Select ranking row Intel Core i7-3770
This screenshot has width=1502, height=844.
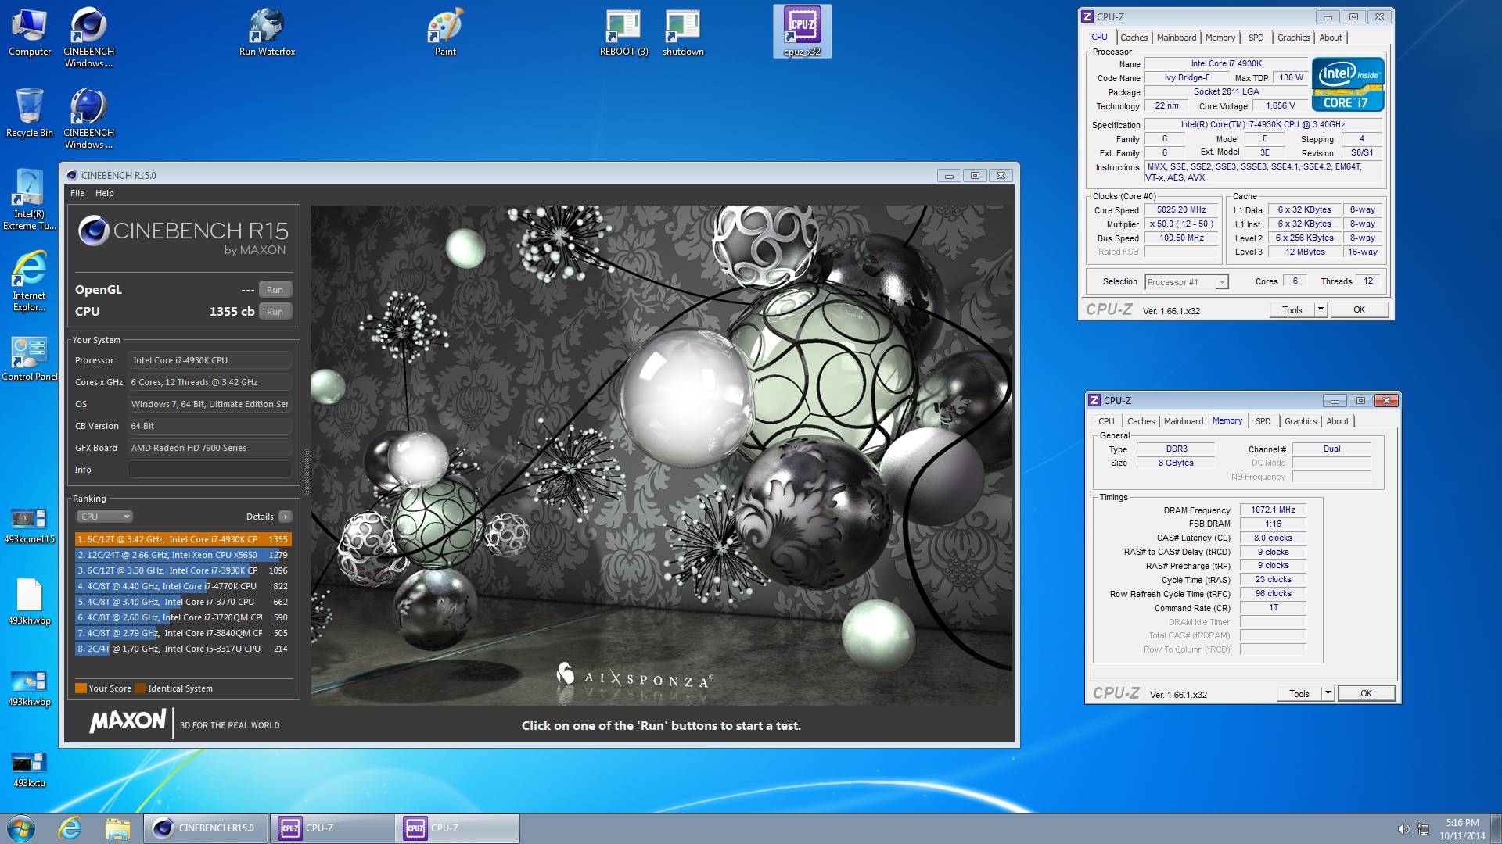[183, 602]
